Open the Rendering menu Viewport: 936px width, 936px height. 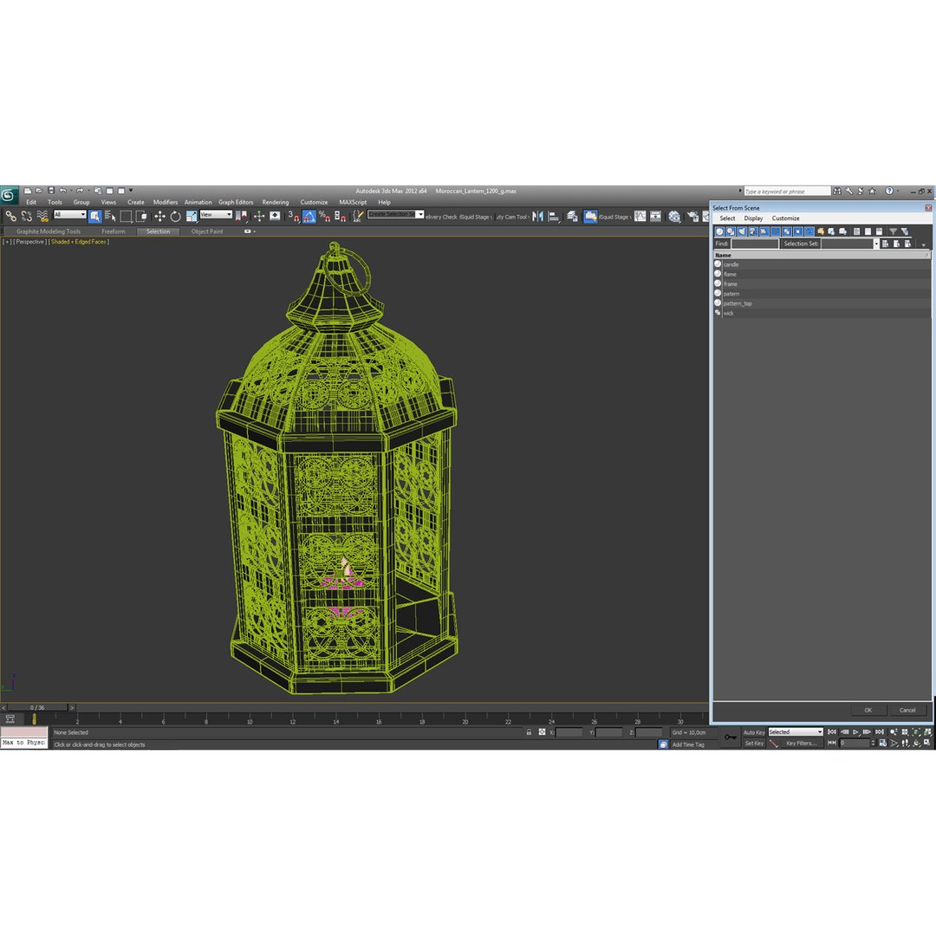pos(276,202)
